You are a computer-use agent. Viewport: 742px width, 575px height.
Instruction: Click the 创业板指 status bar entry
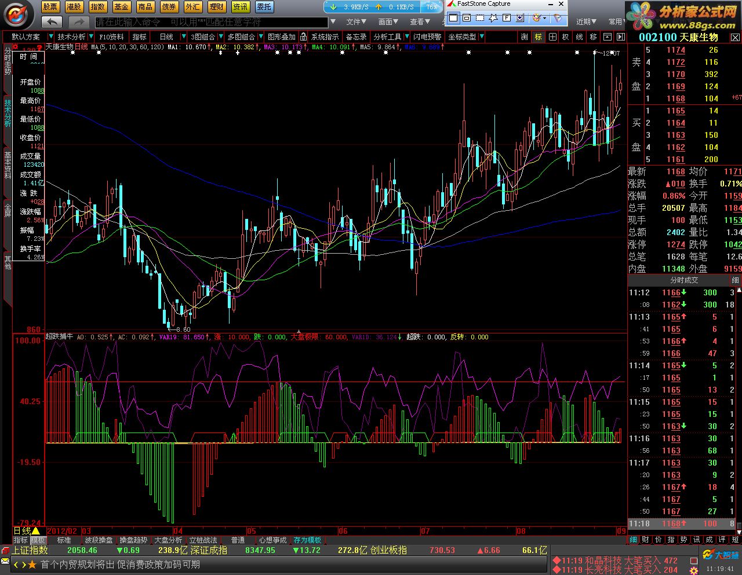point(388,550)
